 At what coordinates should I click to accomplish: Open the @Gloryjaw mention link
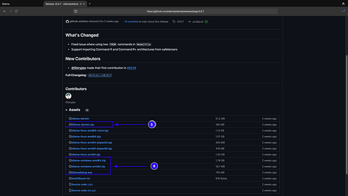tap(79, 68)
